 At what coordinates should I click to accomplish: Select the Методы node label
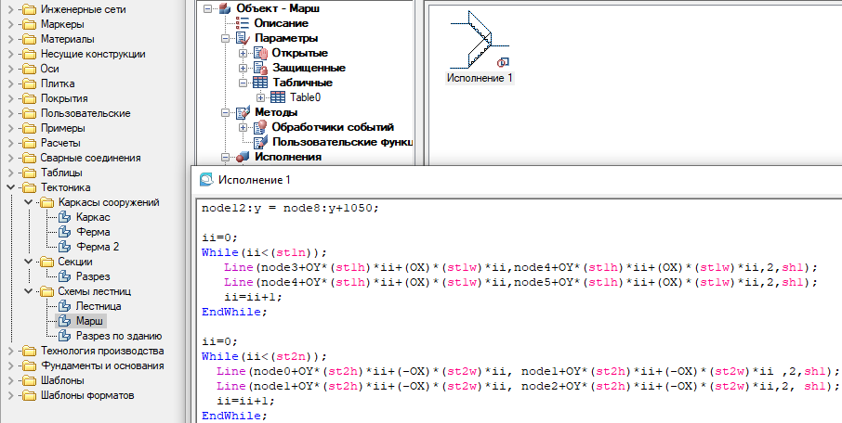click(x=276, y=112)
